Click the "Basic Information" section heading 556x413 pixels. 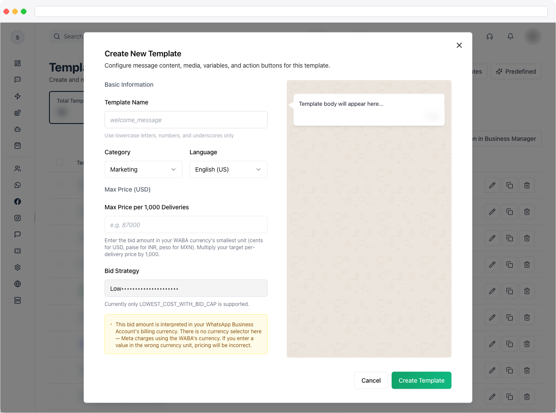[x=129, y=85]
